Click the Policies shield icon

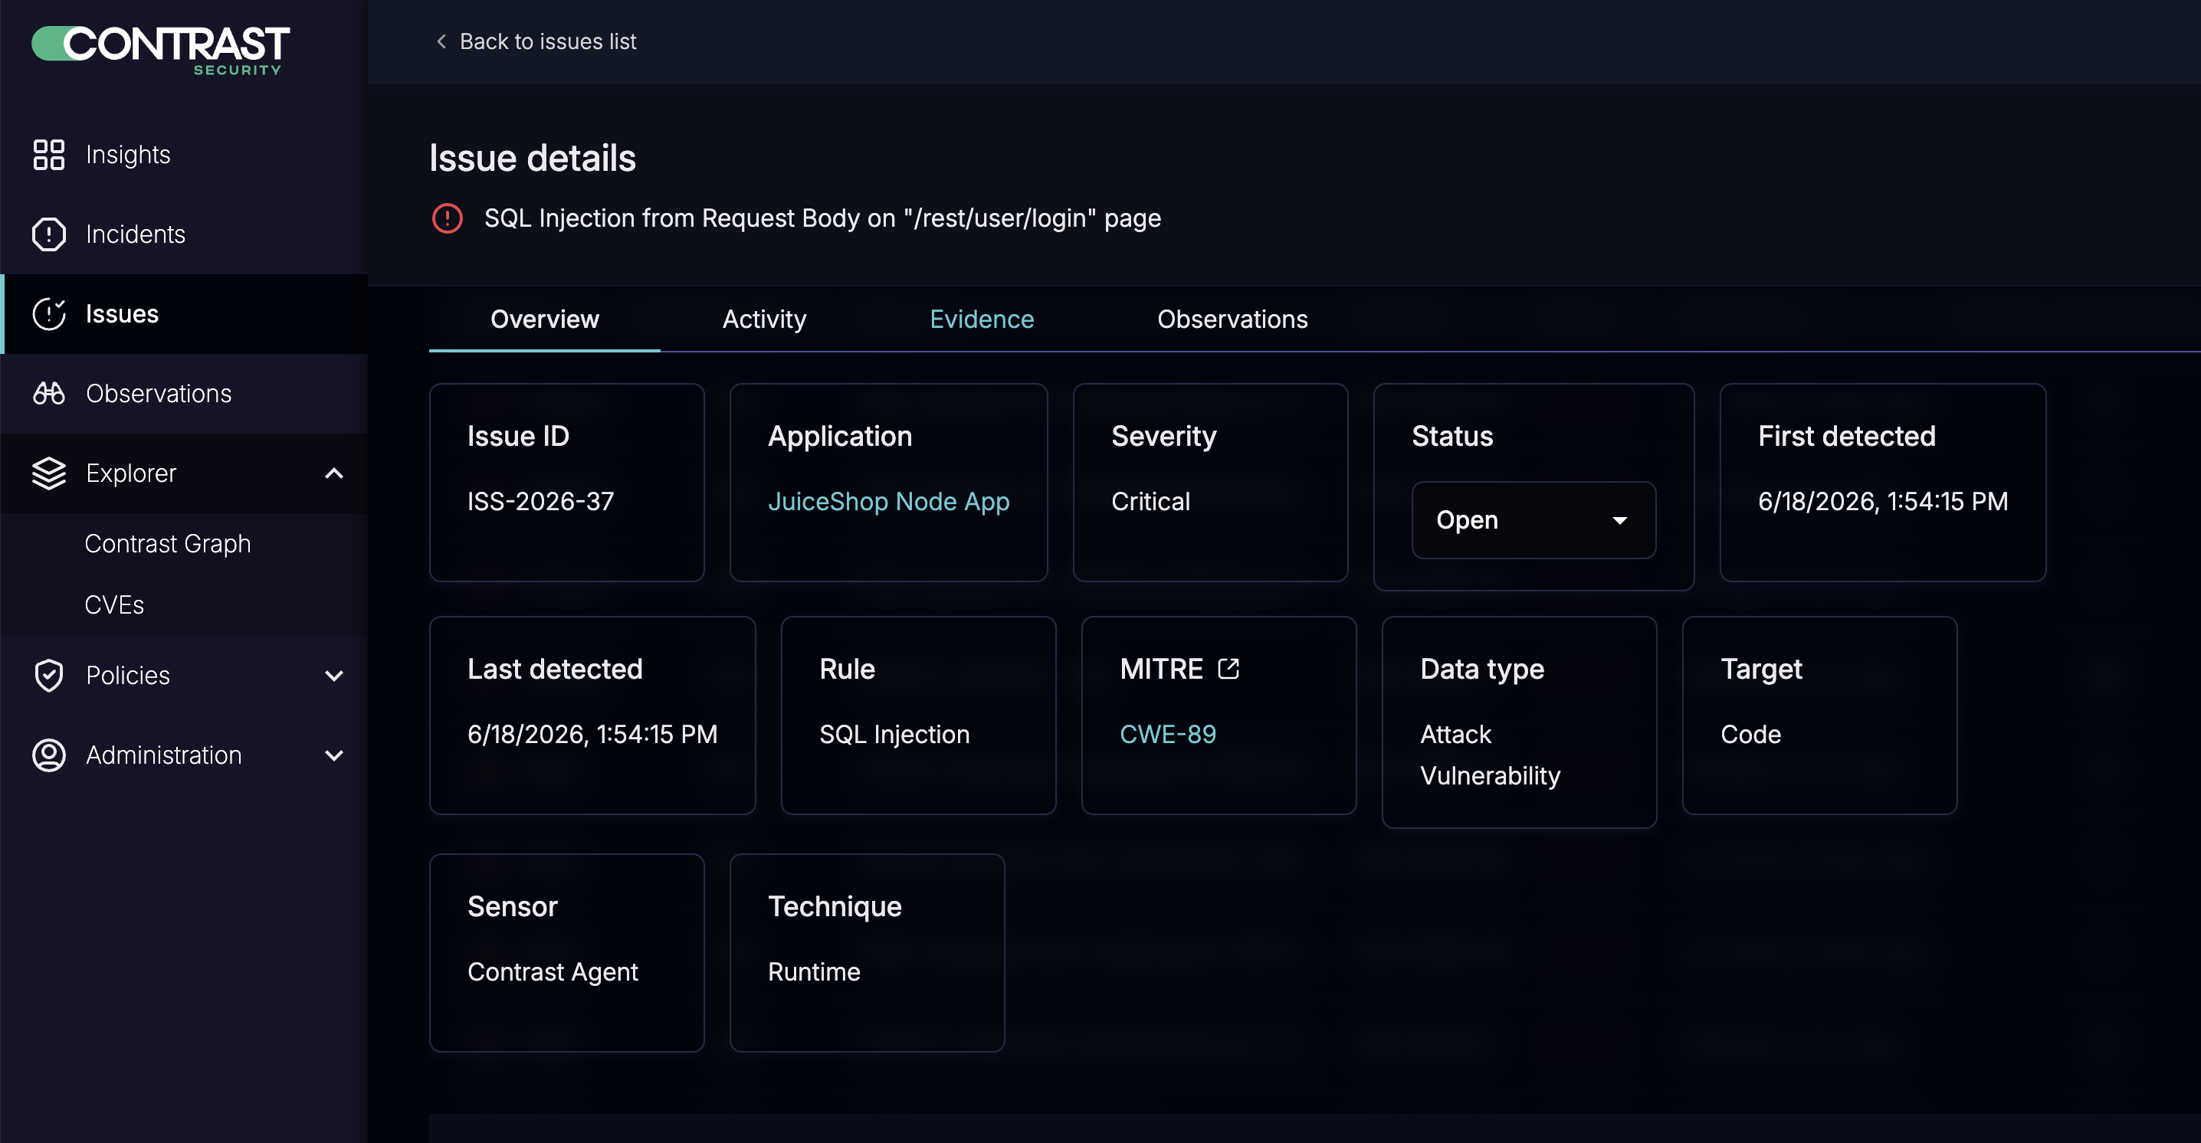tap(49, 675)
